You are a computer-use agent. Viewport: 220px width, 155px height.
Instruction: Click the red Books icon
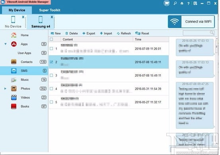[x=14, y=107]
